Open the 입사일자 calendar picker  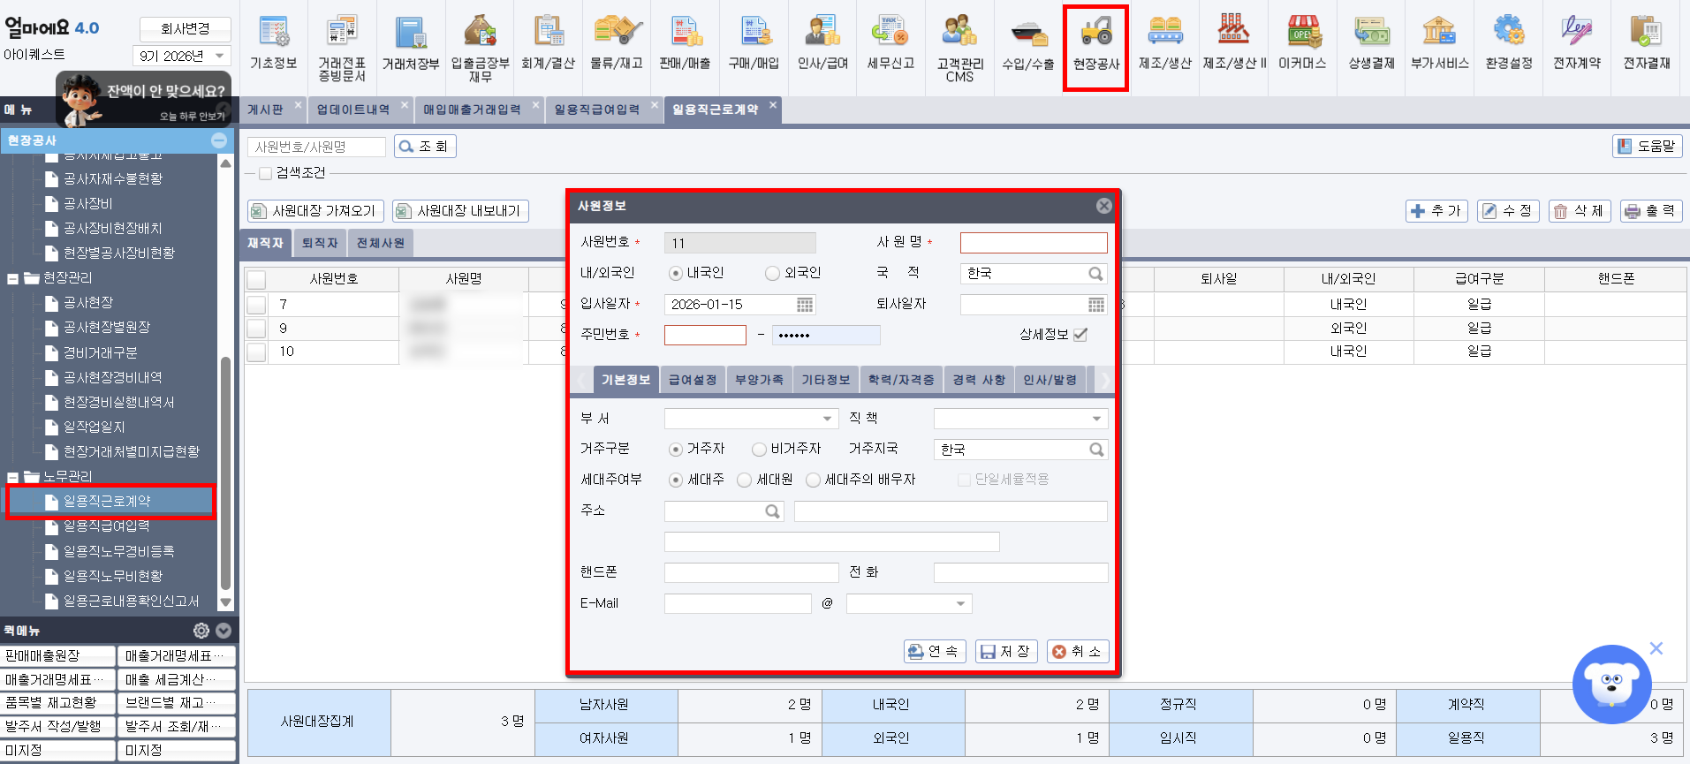point(805,305)
